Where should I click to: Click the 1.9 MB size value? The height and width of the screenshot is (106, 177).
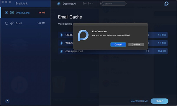pyautogui.click(x=162, y=35)
